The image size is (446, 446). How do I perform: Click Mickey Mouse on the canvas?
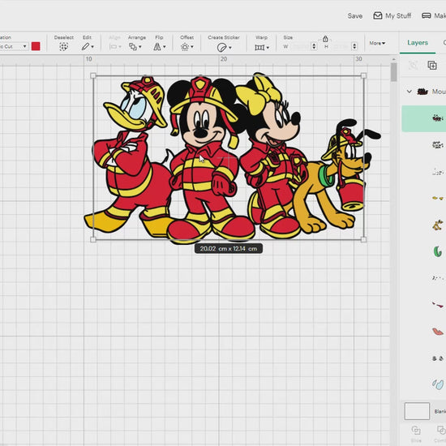pos(204,159)
